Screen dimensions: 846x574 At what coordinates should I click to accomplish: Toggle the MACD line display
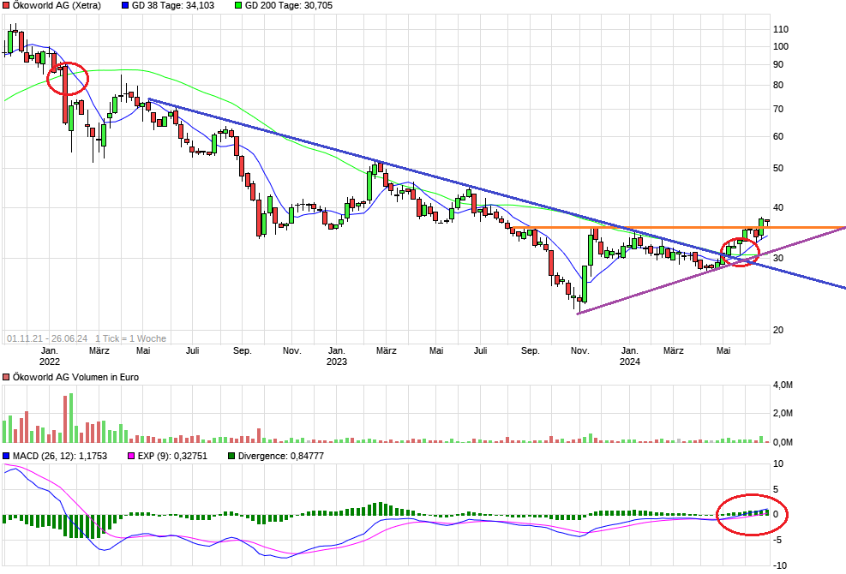[x=7, y=456]
